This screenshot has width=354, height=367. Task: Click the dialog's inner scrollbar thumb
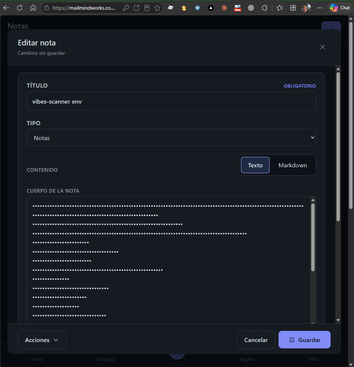click(x=338, y=147)
